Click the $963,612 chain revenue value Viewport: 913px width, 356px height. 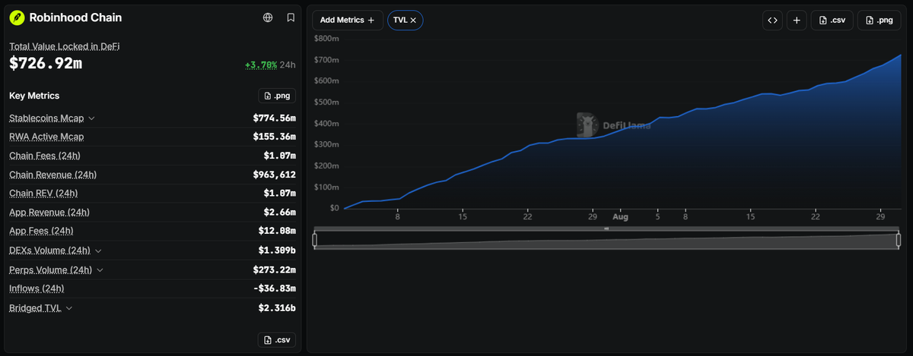(x=274, y=175)
